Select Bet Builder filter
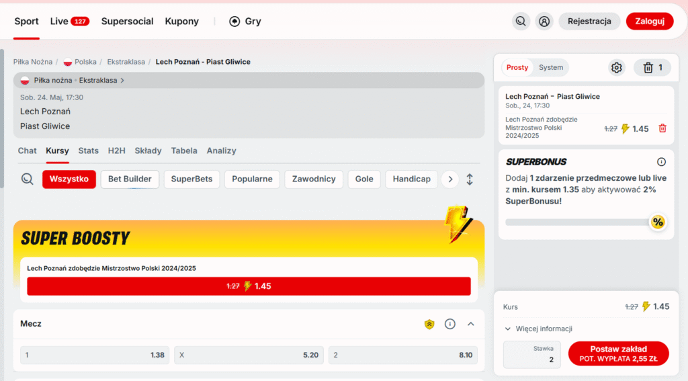This screenshot has width=688, height=381. click(130, 179)
